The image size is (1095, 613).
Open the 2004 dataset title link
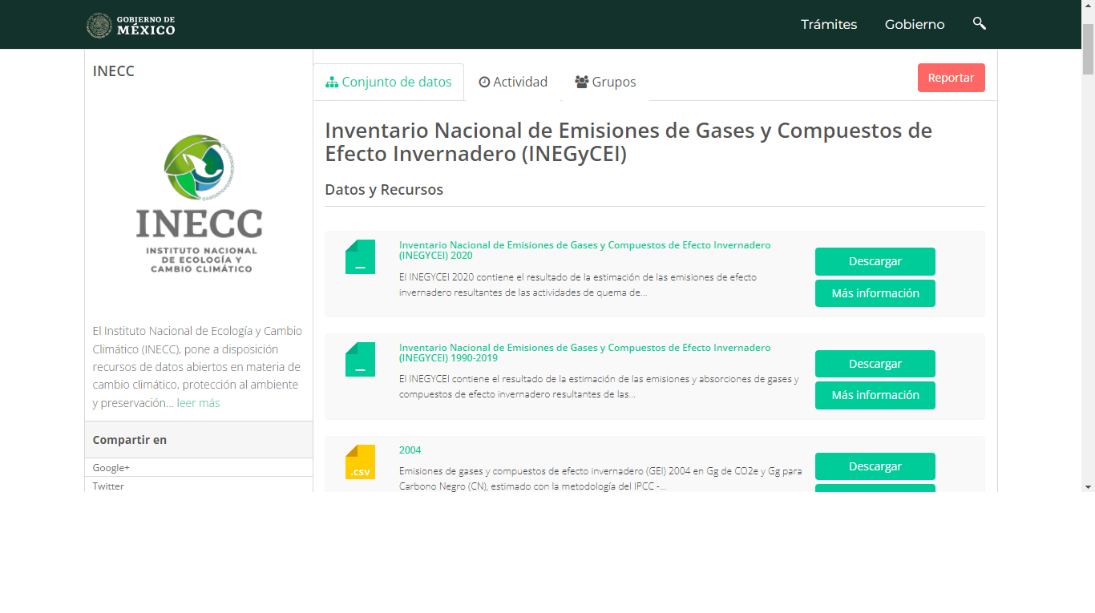point(410,450)
